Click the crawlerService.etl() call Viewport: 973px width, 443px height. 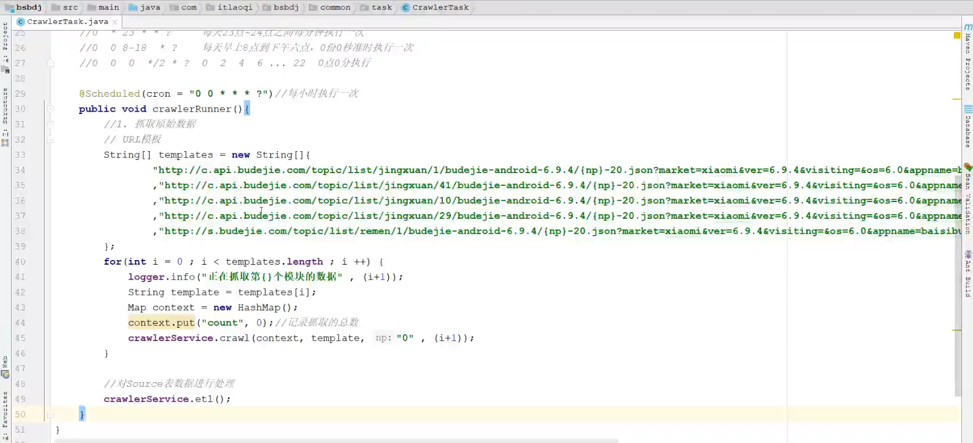[167, 399]
